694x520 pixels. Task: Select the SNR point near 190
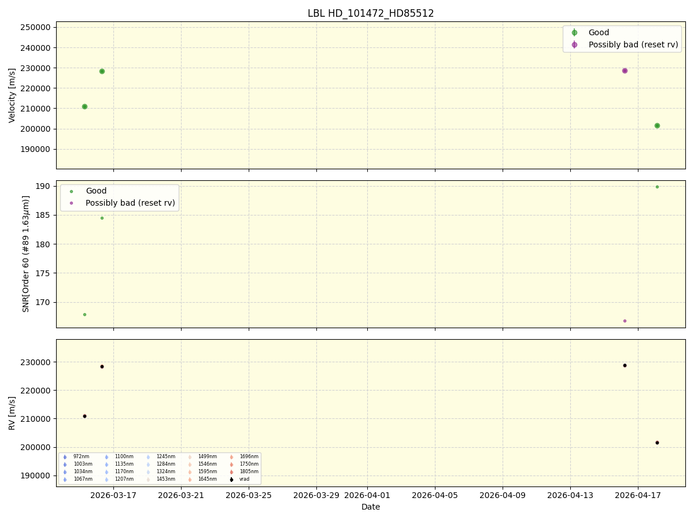click(x=657, y=187)
